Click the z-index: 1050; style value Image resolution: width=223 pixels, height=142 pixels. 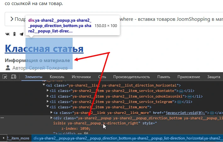tap(76, 128)
